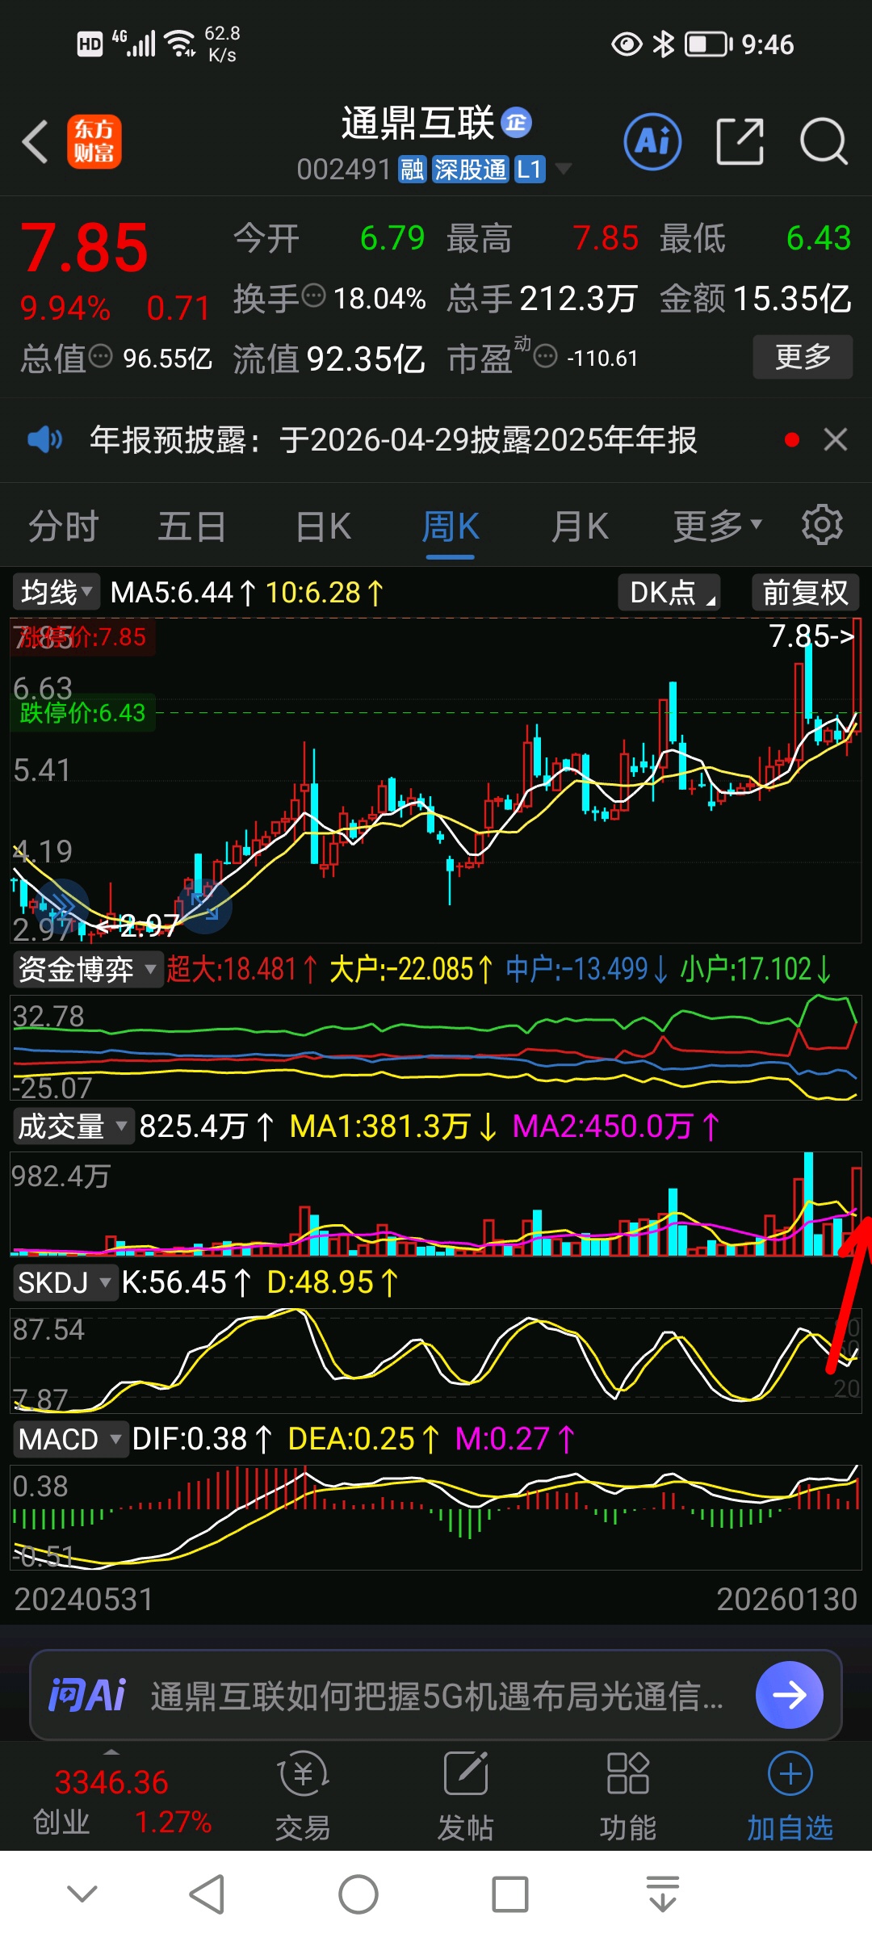Open 成交量 indicator dropdown
Viewport: 872px width, 1938px height.
73,1125
